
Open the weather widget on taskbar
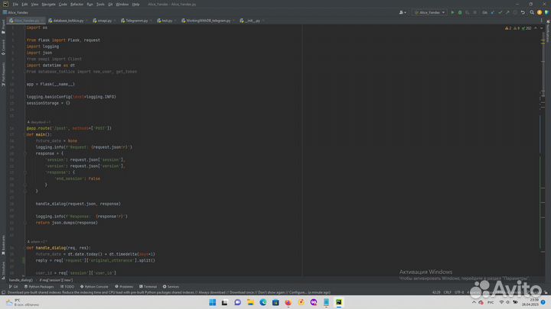[22, 302]
